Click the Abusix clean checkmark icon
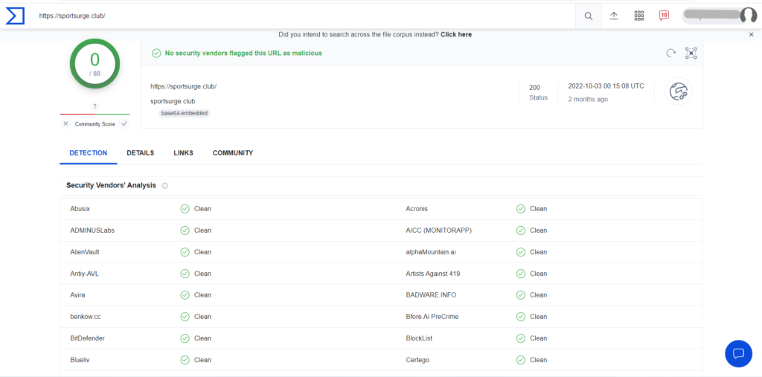 185,209
